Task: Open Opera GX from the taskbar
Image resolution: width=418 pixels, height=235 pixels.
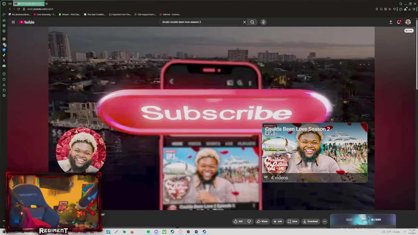Action: [180, 232]
